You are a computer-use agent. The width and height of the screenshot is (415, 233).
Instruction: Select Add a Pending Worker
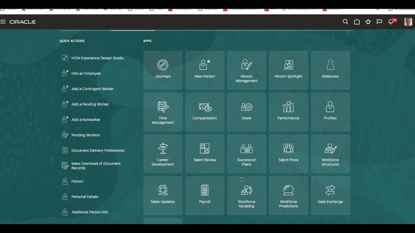click(85, 104)
